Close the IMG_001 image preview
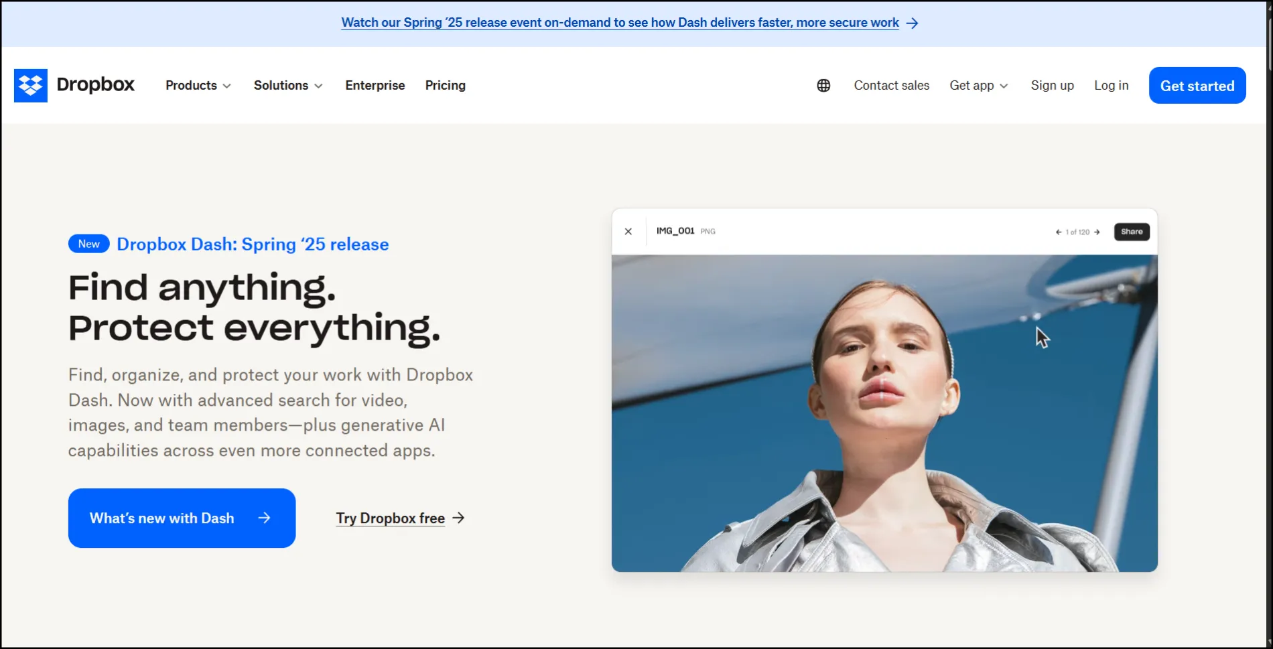The height and width of the screenshot is (649, 1273). tap(628, 231)
